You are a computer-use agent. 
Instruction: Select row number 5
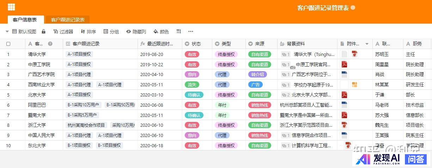pyautogui.click(x=8, y=95)
